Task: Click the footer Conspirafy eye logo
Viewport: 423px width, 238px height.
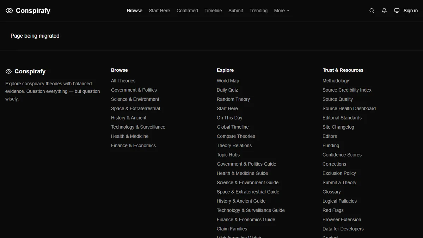Action: point(8,72)
